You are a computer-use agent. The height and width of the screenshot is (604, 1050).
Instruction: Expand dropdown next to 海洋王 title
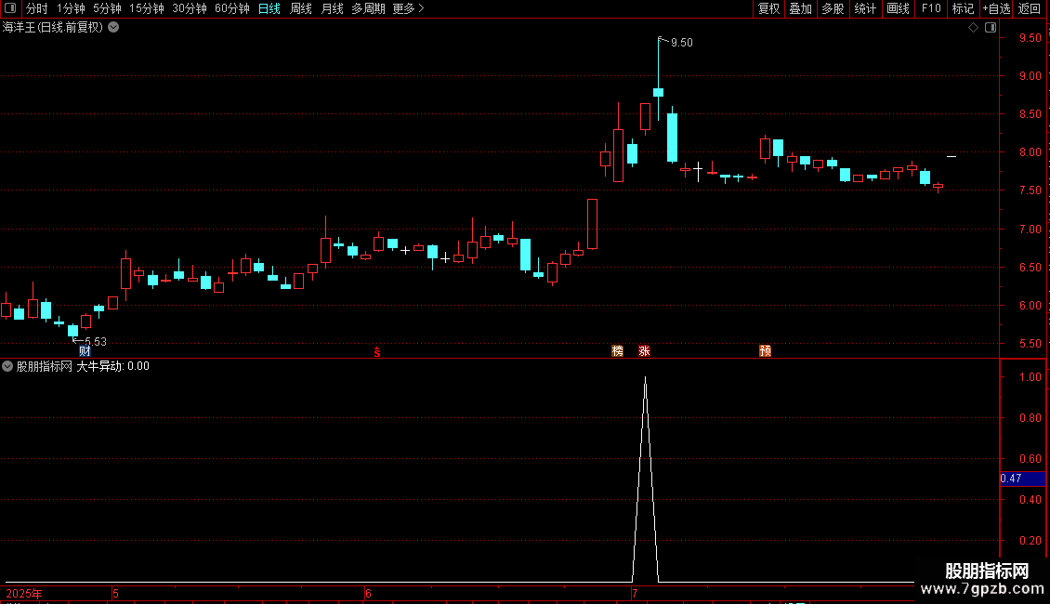[x=114, y=28]
